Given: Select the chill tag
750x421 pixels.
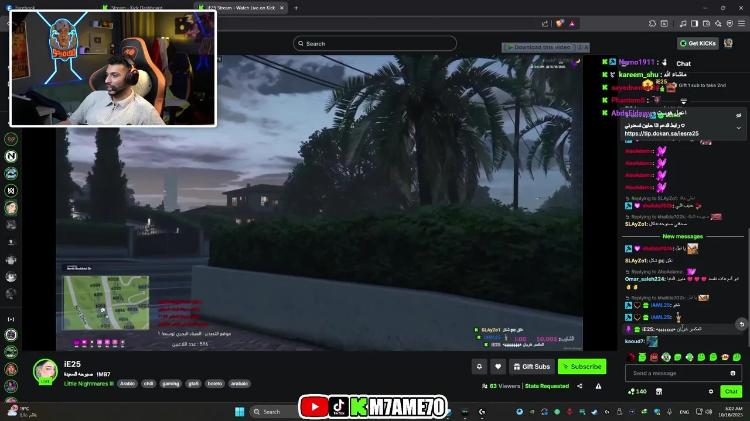Looking at the screenshot, I should (148, 384).
